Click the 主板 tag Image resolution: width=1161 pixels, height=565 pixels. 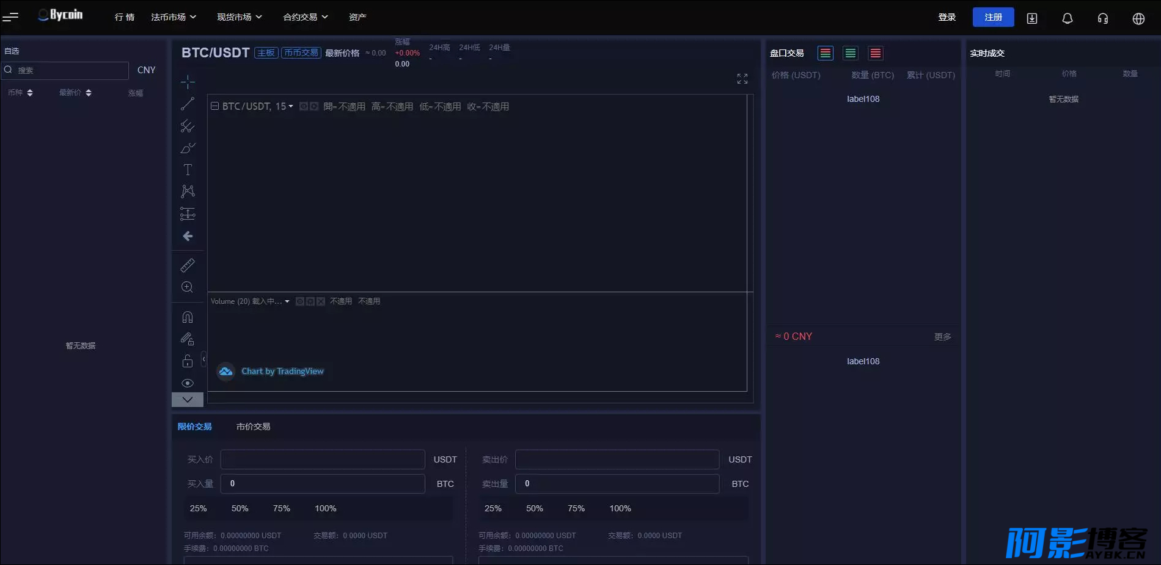(266, 53)
